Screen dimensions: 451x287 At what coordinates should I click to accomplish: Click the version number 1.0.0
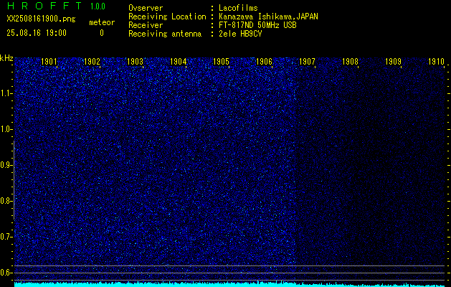98,6
